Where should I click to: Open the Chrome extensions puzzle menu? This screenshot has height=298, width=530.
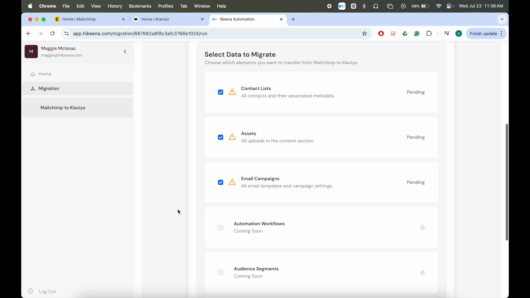[x=429, y=33]
